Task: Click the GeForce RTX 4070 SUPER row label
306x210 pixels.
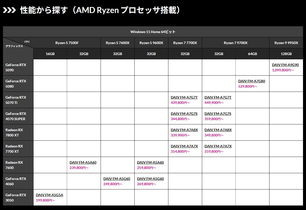Action: point(18,116)
